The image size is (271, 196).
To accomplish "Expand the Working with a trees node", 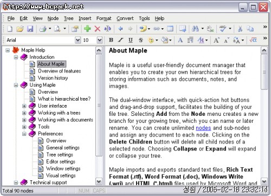I will (x=24, y=113).
